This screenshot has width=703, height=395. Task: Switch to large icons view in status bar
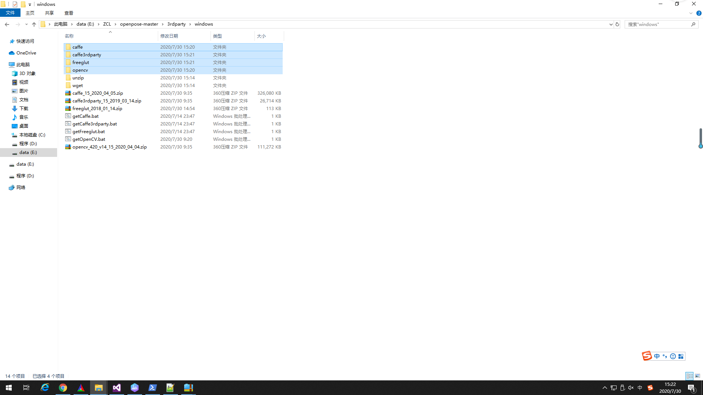(698, 376)
